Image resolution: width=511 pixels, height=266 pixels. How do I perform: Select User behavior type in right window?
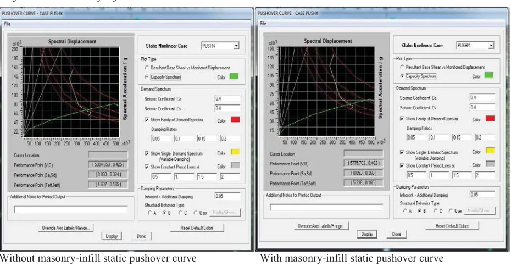click(451, 211)
